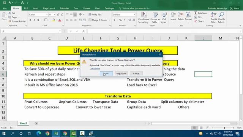Apply Accounting dollar number format

[115, 20]
